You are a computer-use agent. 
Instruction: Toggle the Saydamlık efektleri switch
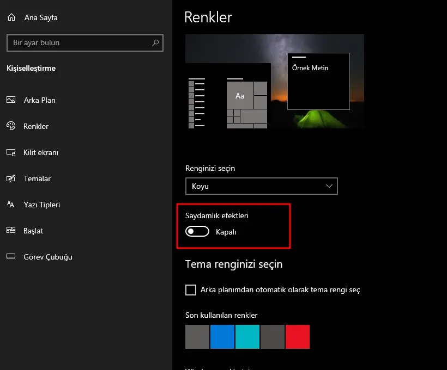(197, 231)
